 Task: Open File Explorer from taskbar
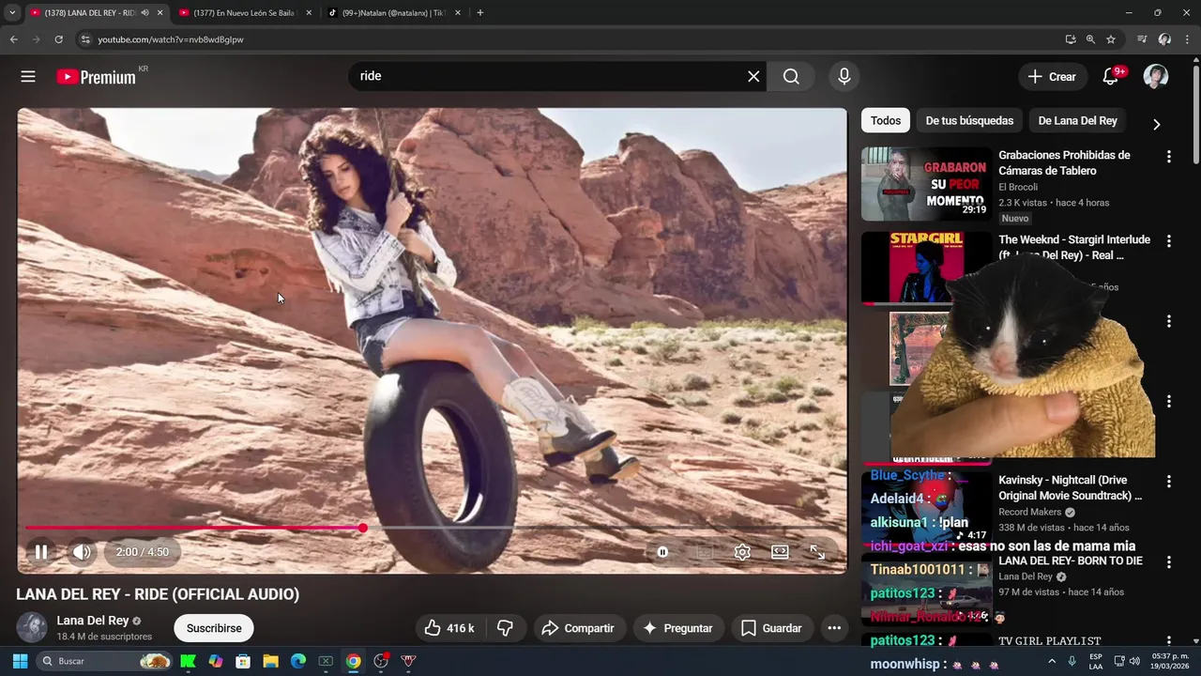(x=270, y=661)
